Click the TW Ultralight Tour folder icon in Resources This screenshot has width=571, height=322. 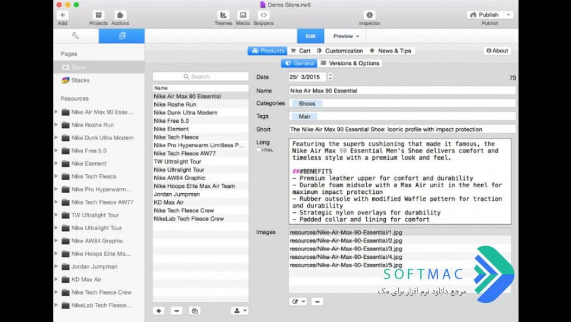[x=65, y=215]
